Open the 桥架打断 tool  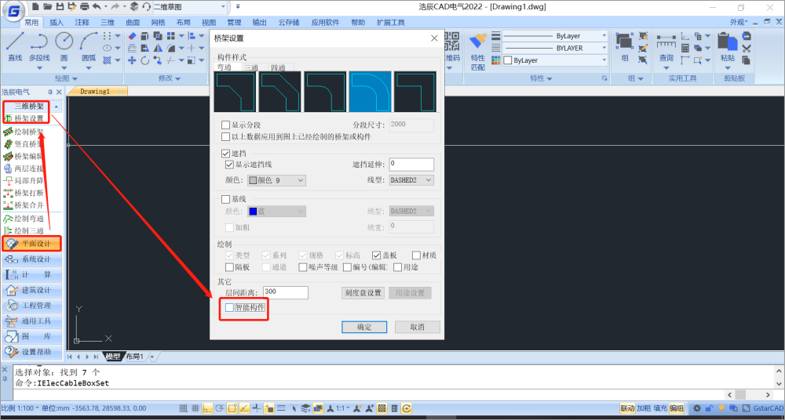coord(24,193)
